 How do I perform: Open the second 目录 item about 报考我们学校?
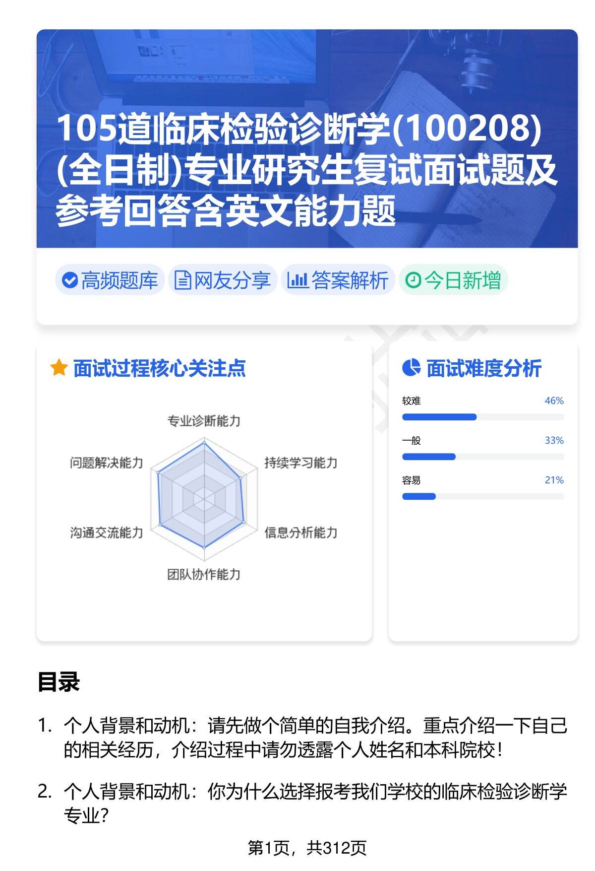pos(315,803)
